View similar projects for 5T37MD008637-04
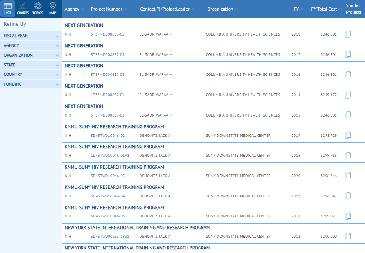The width and height of the screenshot is (365, 253). click(348, 54)
